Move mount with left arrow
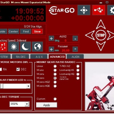Viewport: 114px width, 114px height. click(x=90, y=35)
